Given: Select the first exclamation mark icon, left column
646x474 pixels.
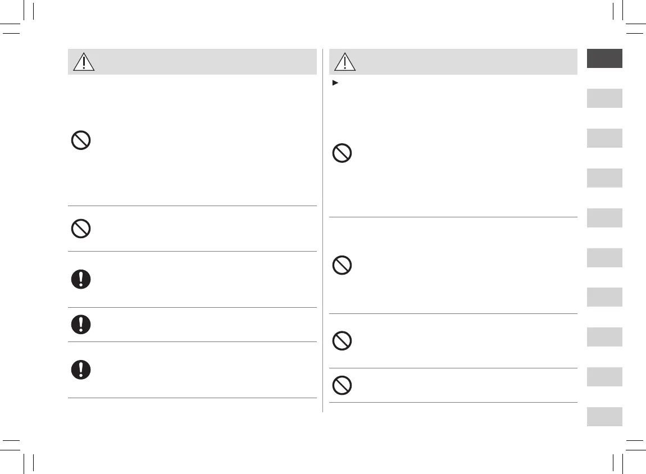Looking at the screenshot, I should [x=81, y=279].
